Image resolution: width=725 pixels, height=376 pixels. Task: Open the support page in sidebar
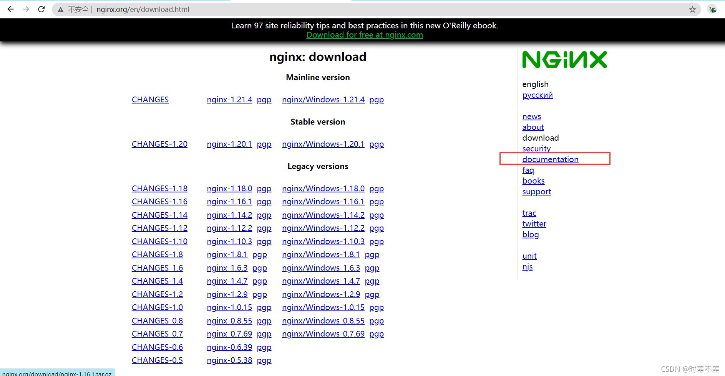[537, 192]
